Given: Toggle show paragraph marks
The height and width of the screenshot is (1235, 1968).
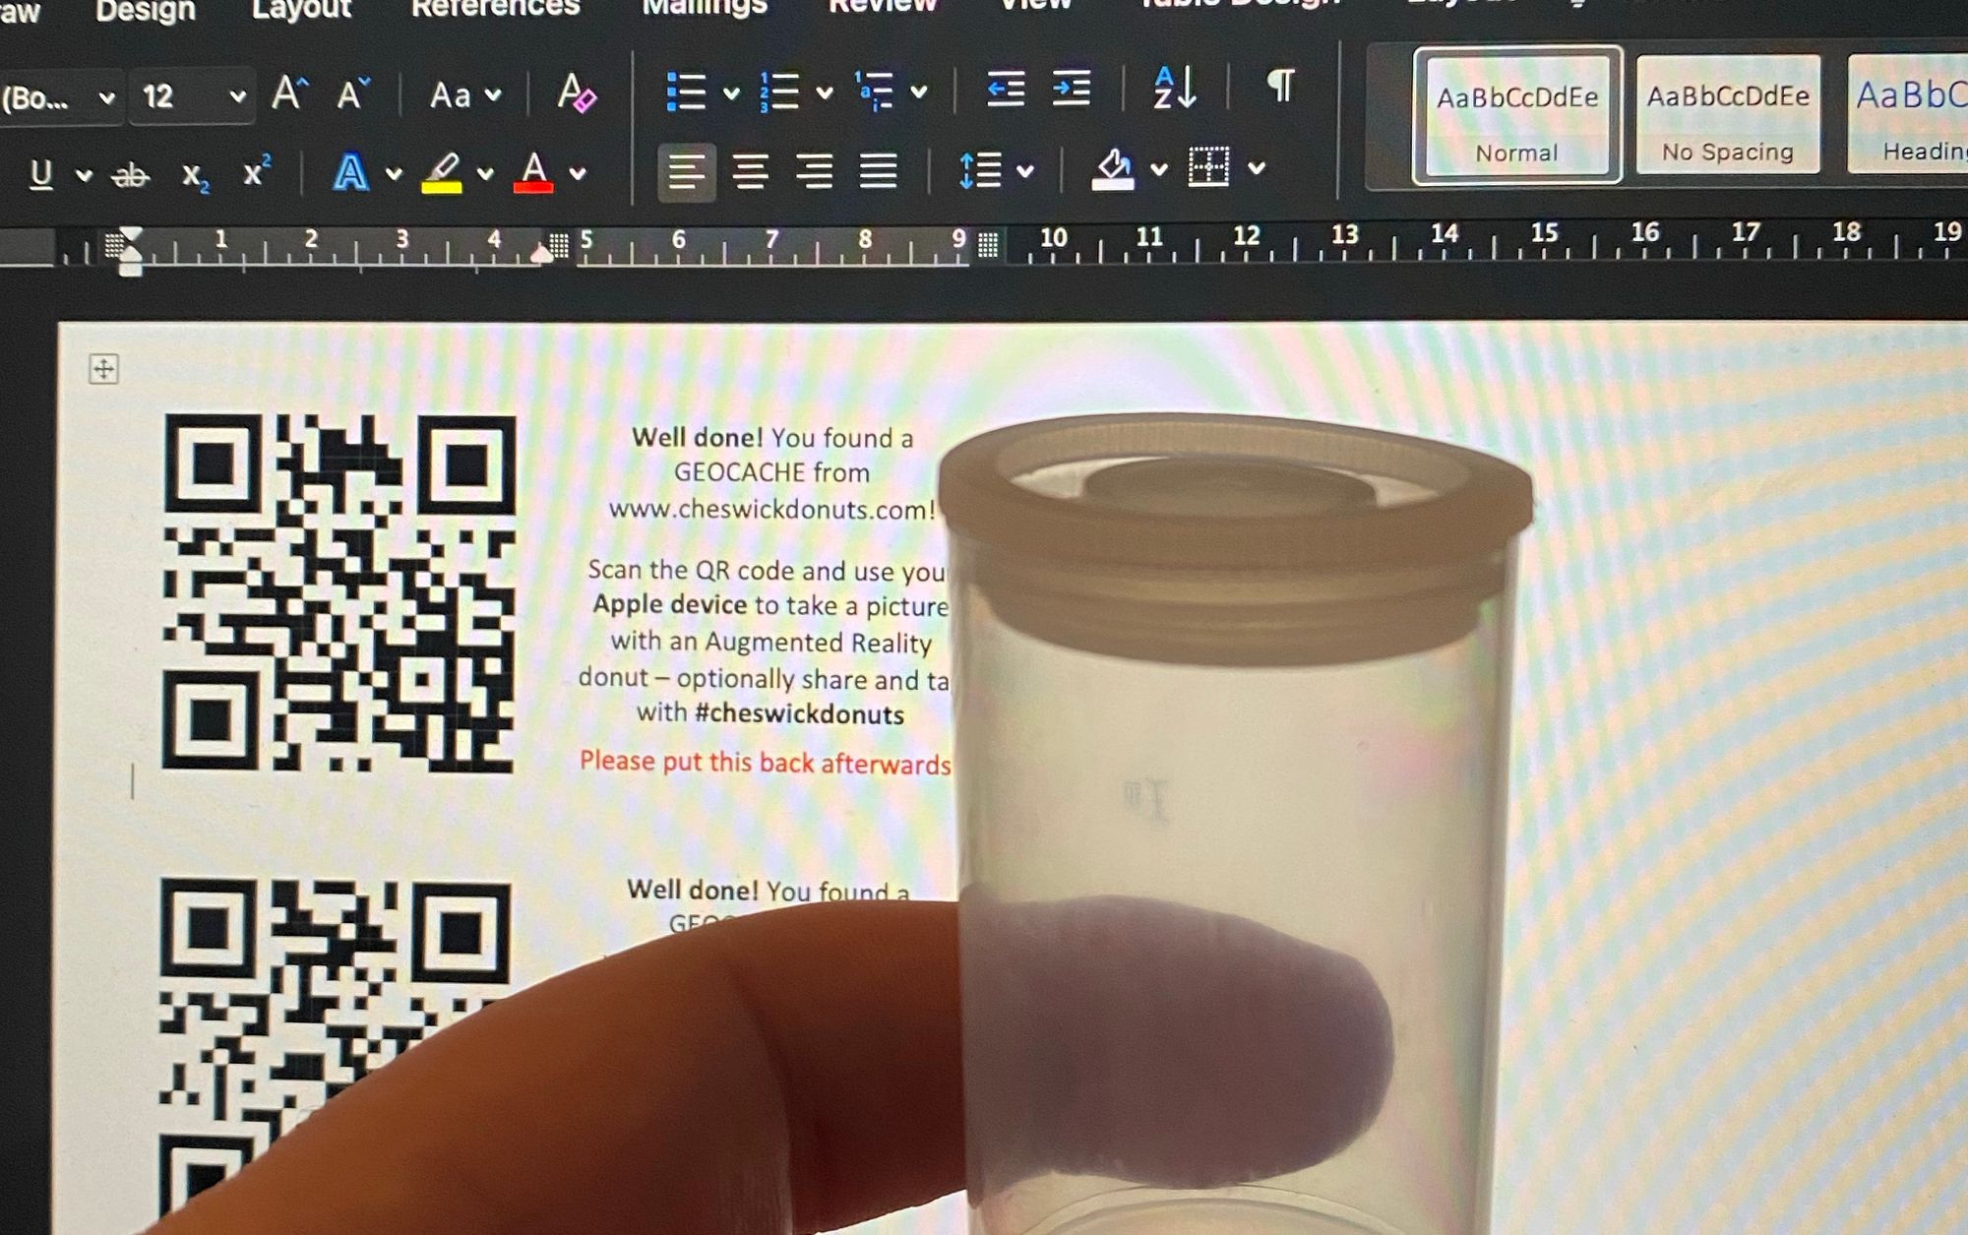Looking at the screenshot, I should [1280, 87].
